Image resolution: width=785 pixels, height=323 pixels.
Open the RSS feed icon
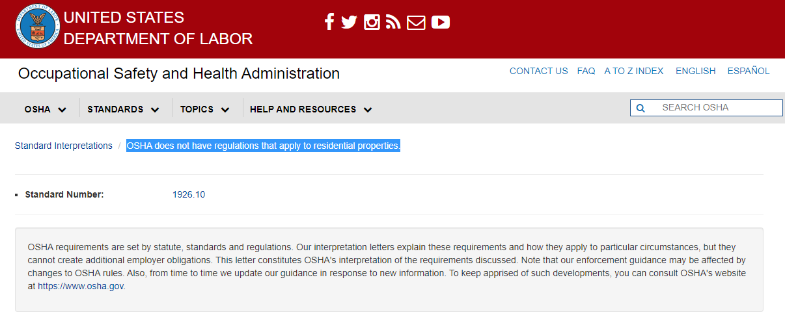(x=393, y=23)
